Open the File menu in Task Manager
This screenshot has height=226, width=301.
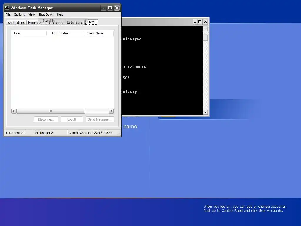[x=8, y=14]
